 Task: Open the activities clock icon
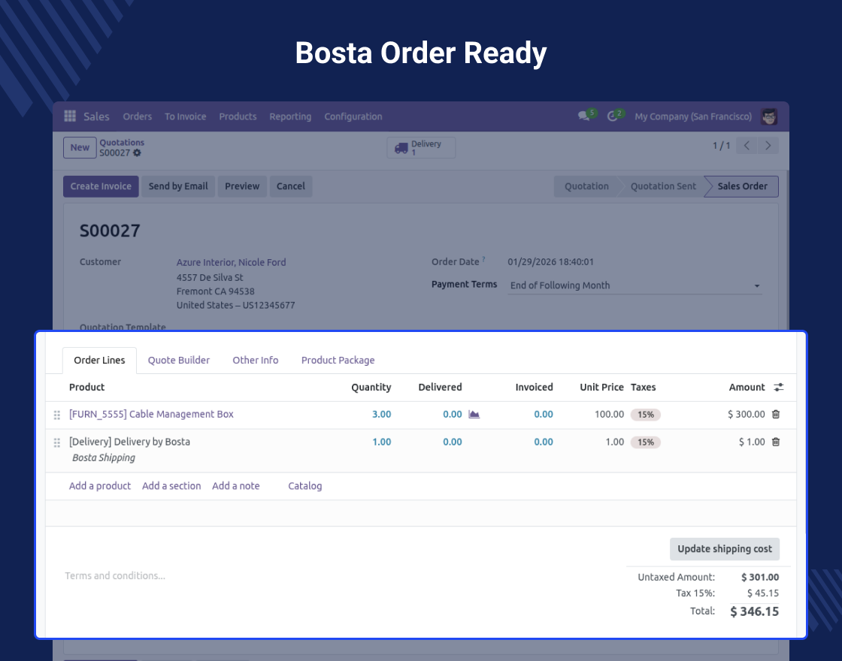612,116
